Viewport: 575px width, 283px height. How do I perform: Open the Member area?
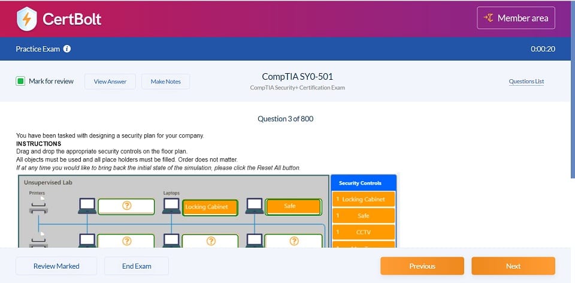tap(516, 18)
